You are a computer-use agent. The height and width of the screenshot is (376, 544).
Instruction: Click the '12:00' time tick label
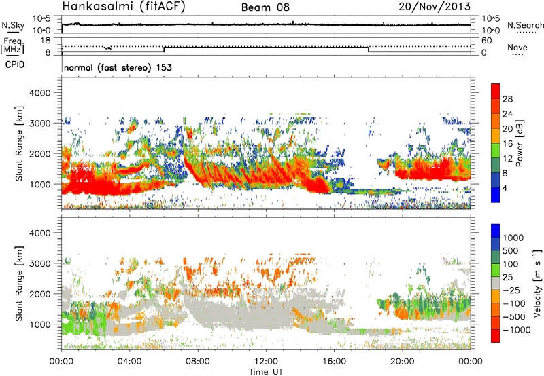pos(266,362)
